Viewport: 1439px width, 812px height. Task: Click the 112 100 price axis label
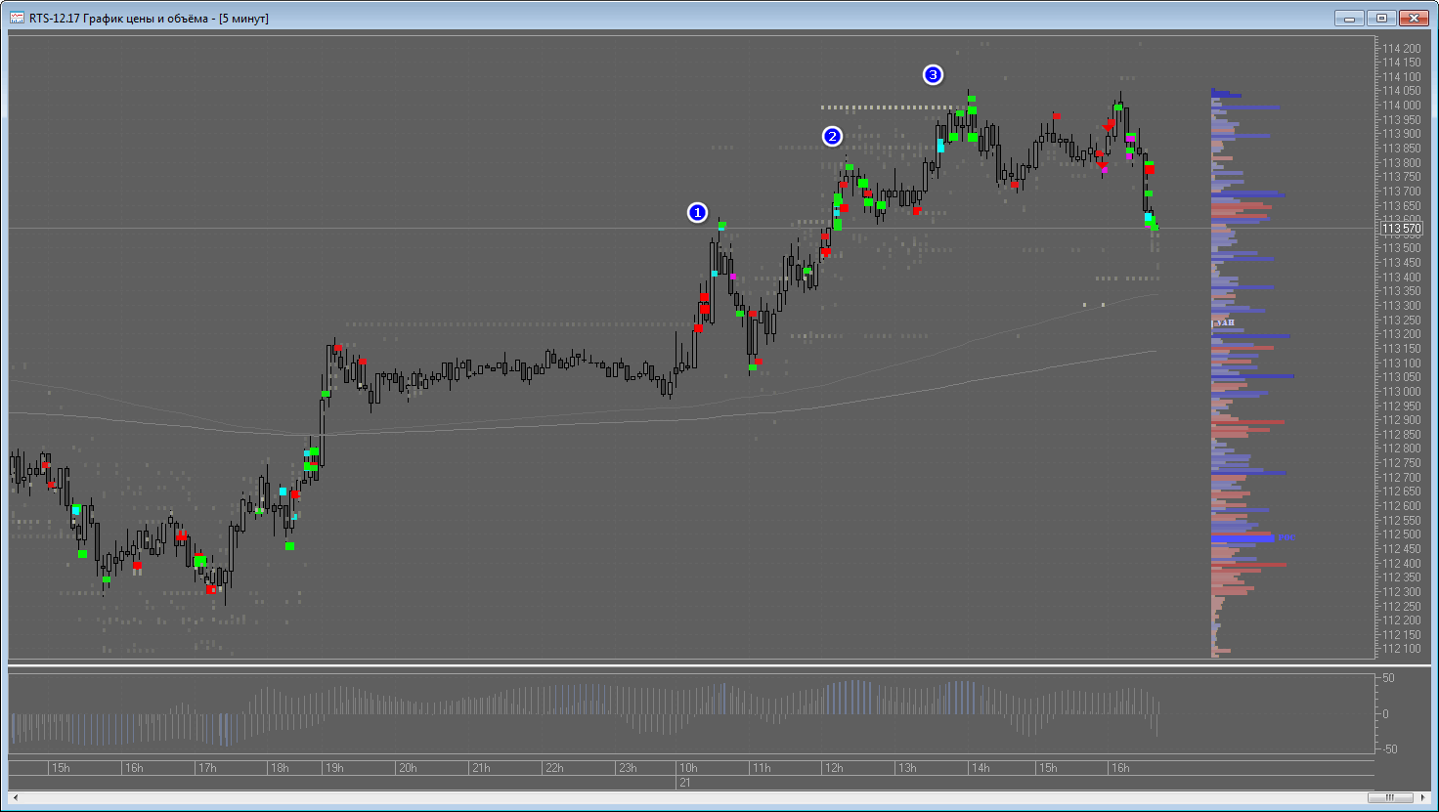1401,649
